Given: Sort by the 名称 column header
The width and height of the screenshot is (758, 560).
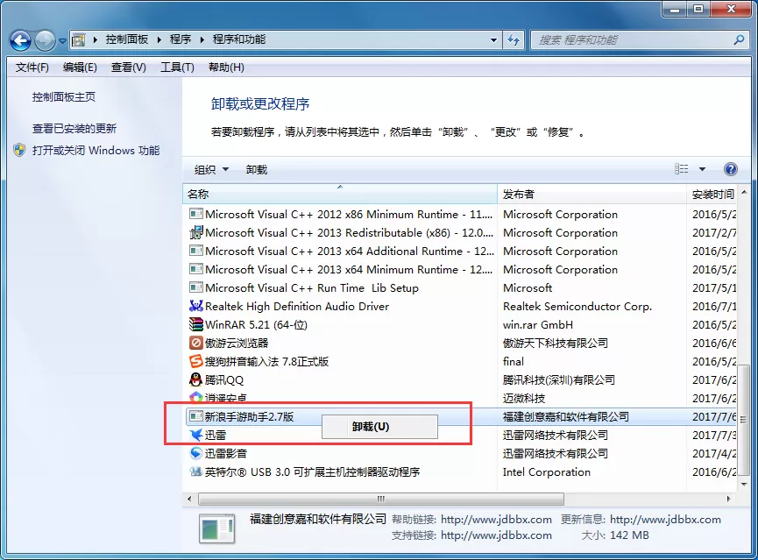Looking at the screenshot, I should coord(340,194).
